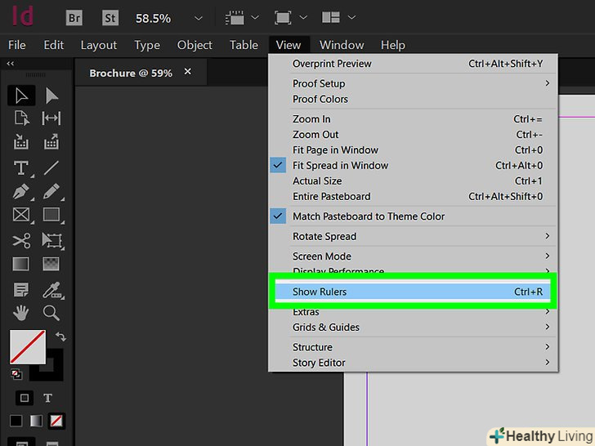
Task: Click the fill color swatch
Action: 27,347
